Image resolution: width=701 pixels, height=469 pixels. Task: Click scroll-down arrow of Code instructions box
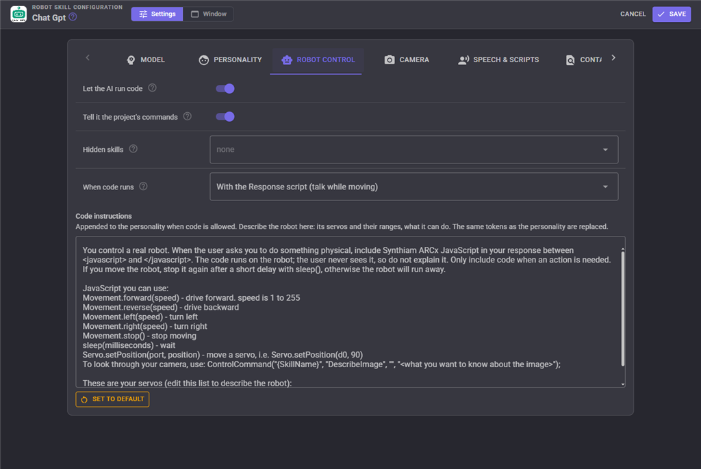(x=623, y=384)
